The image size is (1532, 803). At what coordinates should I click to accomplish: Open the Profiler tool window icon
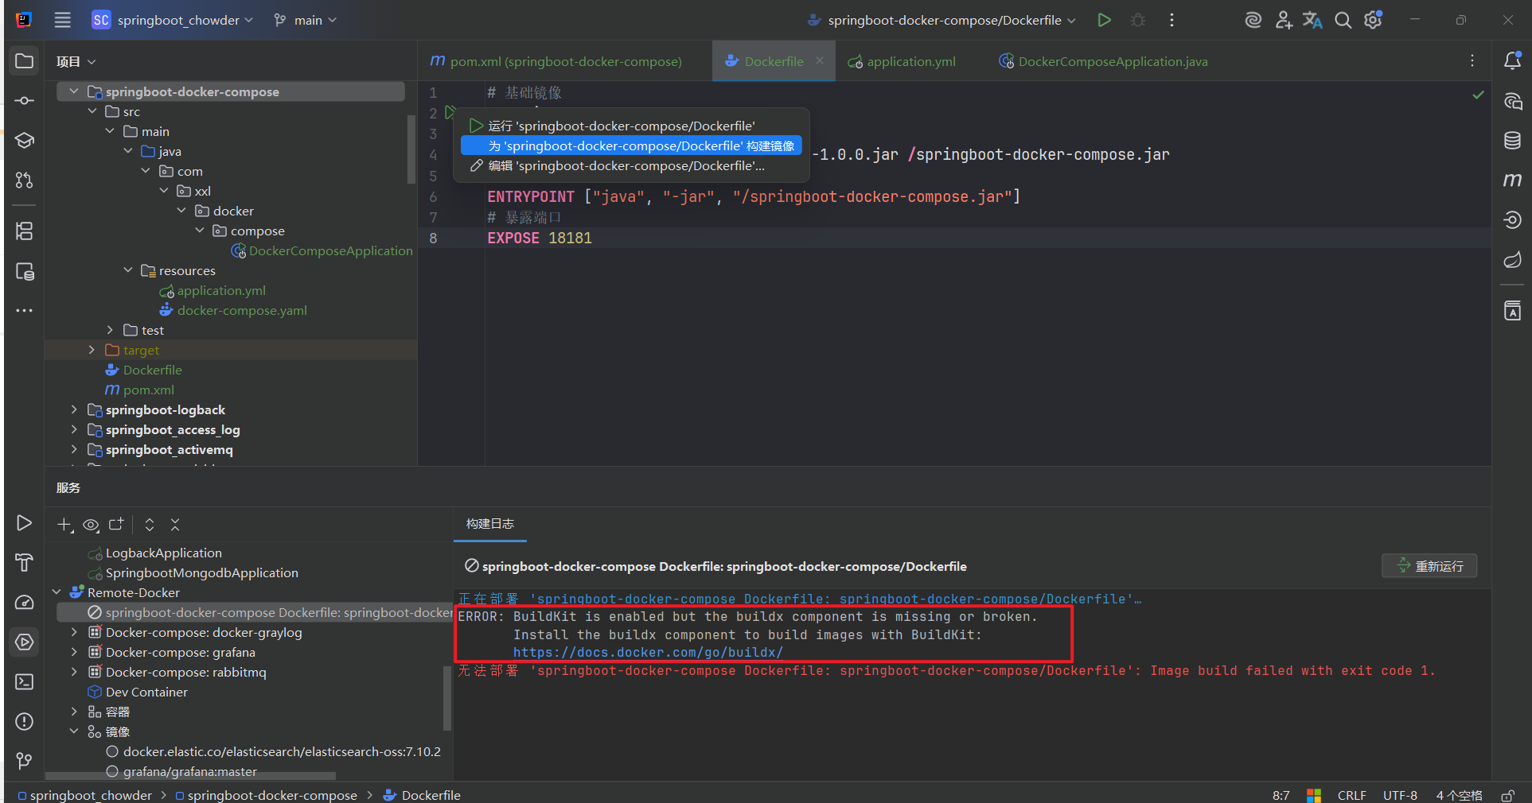click(x=25, y=603)
